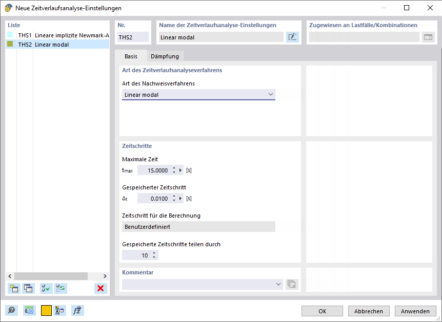Create a new list item with the star icon

(14, 288)
